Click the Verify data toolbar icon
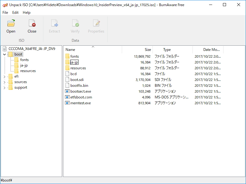Screen dimensions: 246x184 (75, 25)
